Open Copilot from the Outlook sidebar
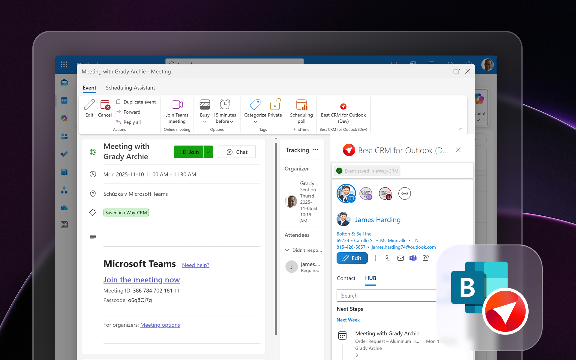 pyautogui.click(x=64, y=118)
